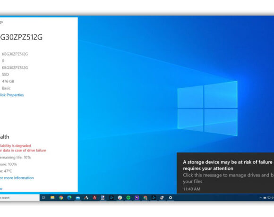Select the SSD media type value
This screenshot has width=274, height=217.
click(x=5, y=75)
